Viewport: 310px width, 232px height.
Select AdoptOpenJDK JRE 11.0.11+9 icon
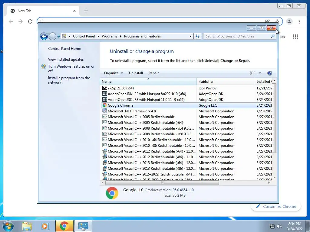tap(104, 99)
